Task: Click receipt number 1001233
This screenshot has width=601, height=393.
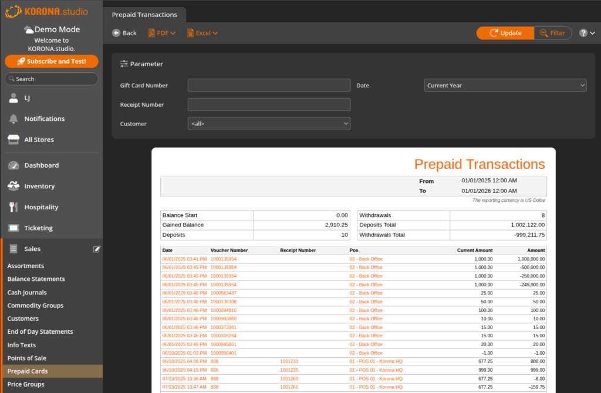Action: click(x=289, y=361)
